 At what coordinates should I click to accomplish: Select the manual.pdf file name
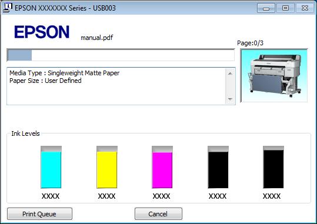click(97, 38)
